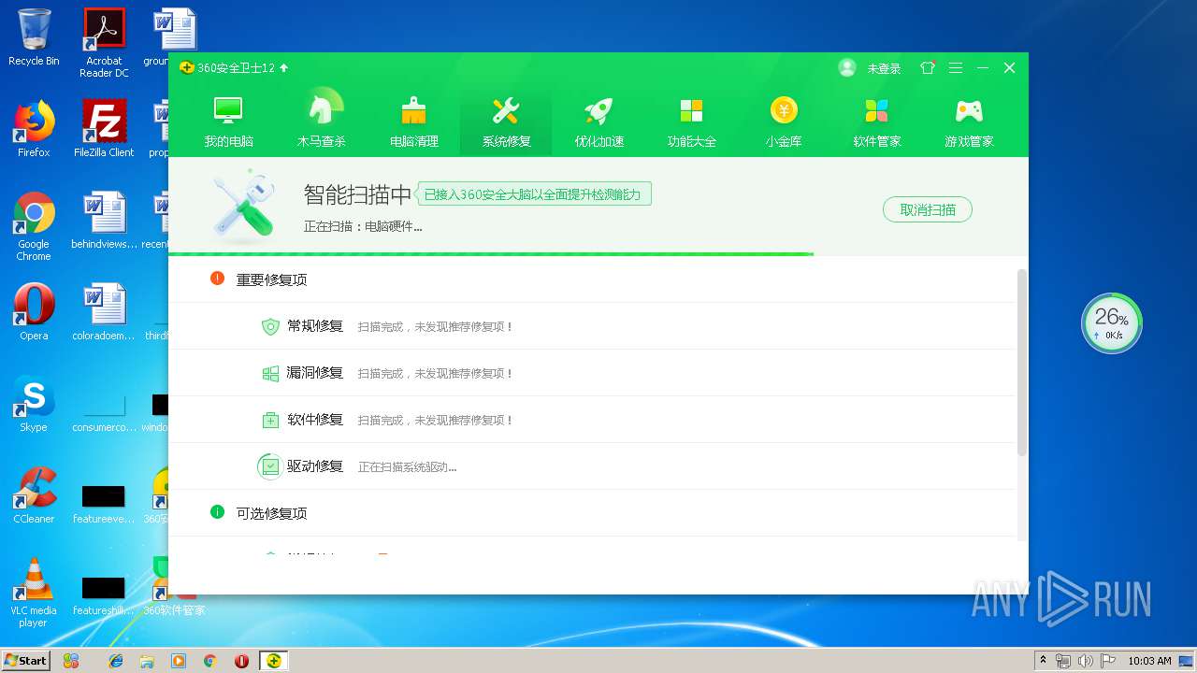The height and width of the screenshot is (673, 1197).
Task: Click the 360安全大脑 banner link
Action: coord(533,194)
